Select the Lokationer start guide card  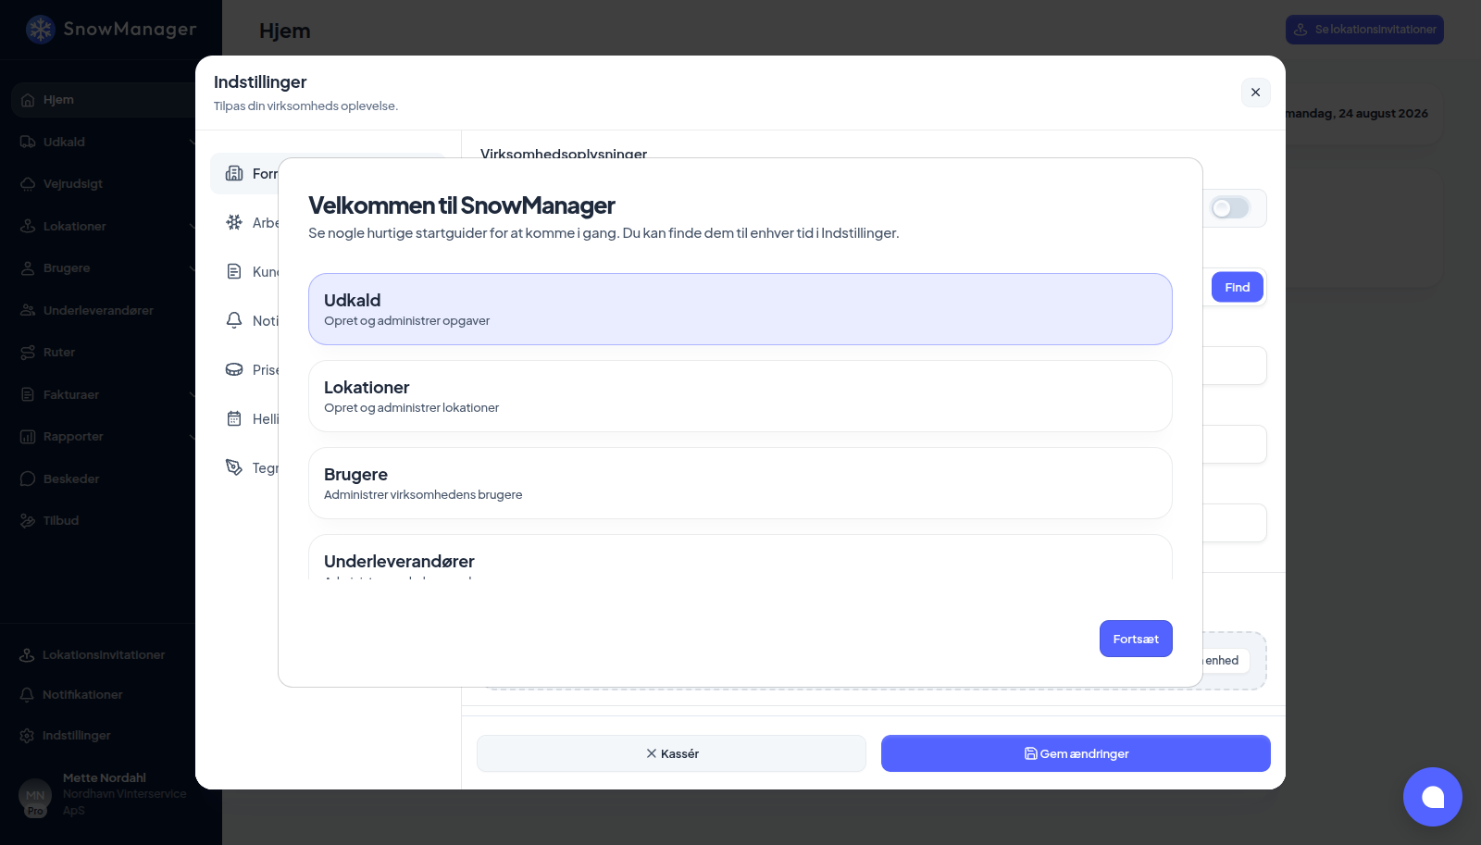coord(740,396)
